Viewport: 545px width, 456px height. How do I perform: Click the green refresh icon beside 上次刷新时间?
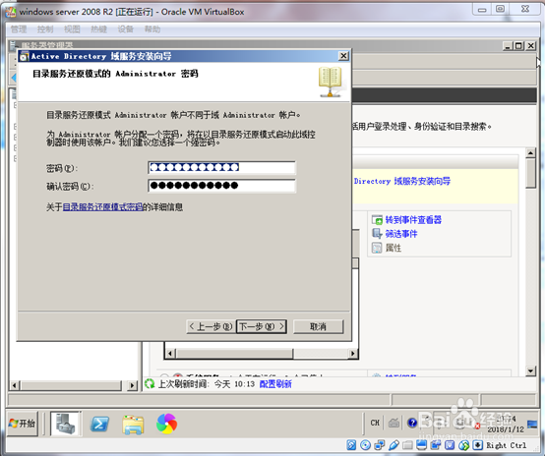[150, 384]
